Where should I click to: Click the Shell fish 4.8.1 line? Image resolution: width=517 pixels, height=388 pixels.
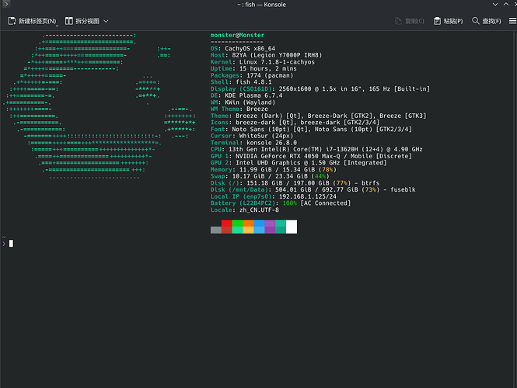[241, 82]
